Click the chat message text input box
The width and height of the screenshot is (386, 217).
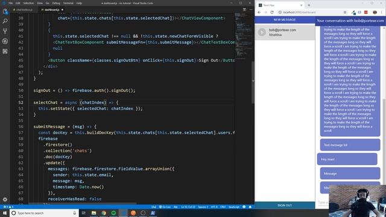[x=323, y=203]
